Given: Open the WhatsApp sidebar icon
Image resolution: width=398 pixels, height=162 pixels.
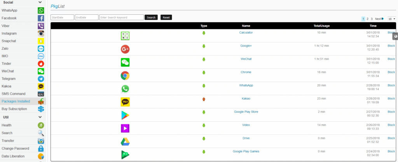Looking at the screenshot, I should (41, 10).
